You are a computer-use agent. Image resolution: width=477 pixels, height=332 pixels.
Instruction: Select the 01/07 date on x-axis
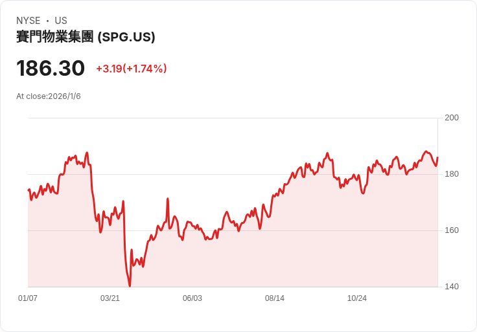28,298
